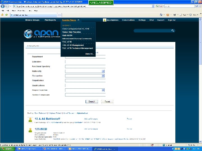Select TISC JCTD Technical Management entry
Screen dimensions: 202x151
pos(78,48)
